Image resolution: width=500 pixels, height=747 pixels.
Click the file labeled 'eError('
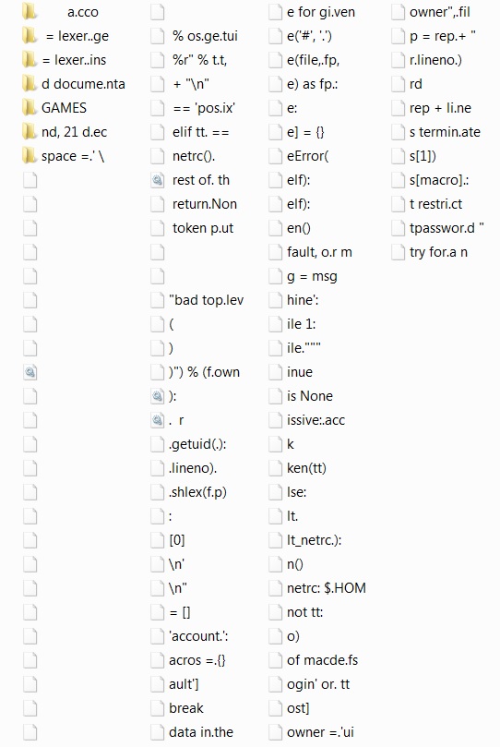click(308, 156)
